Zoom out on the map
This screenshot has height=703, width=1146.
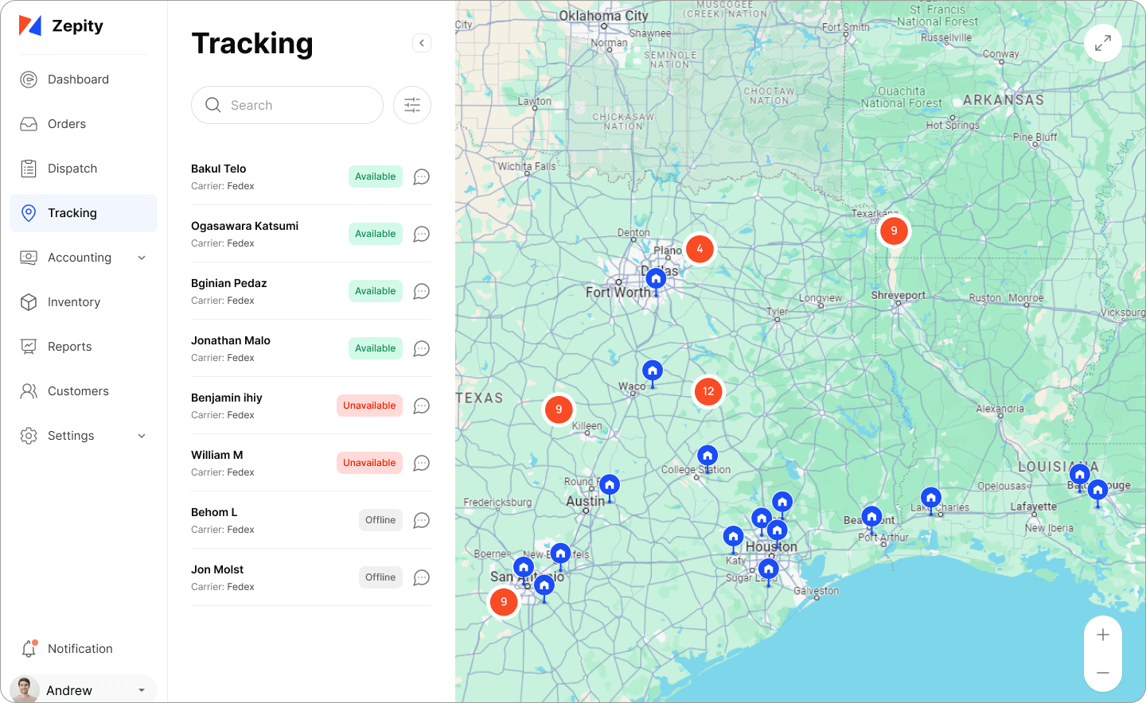pos(1103,673)
